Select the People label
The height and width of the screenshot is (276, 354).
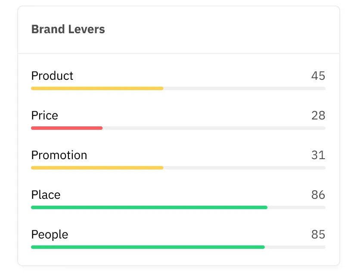(50, 235)
